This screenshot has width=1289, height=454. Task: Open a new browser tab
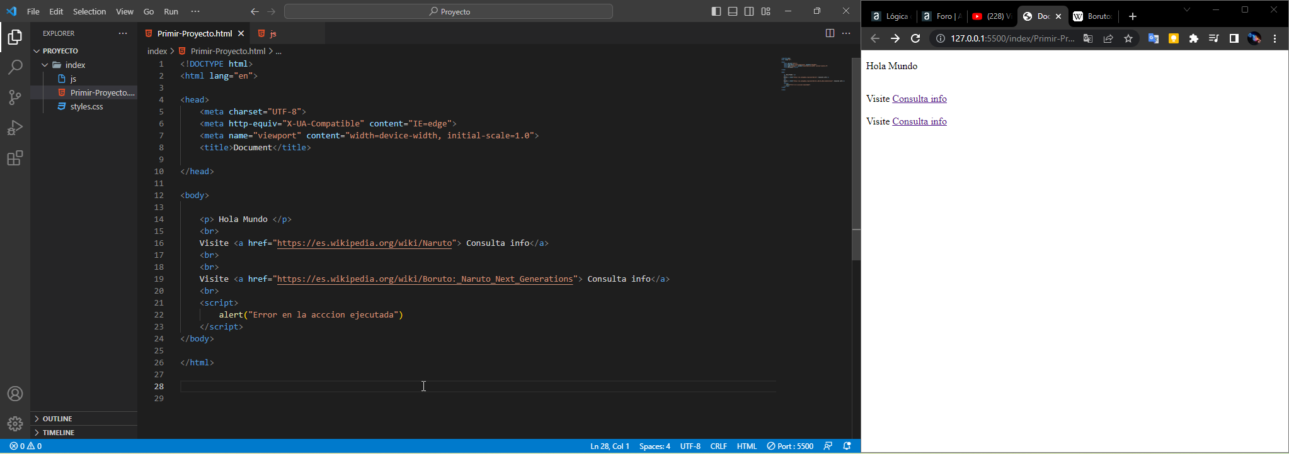tap(1133, 16)
